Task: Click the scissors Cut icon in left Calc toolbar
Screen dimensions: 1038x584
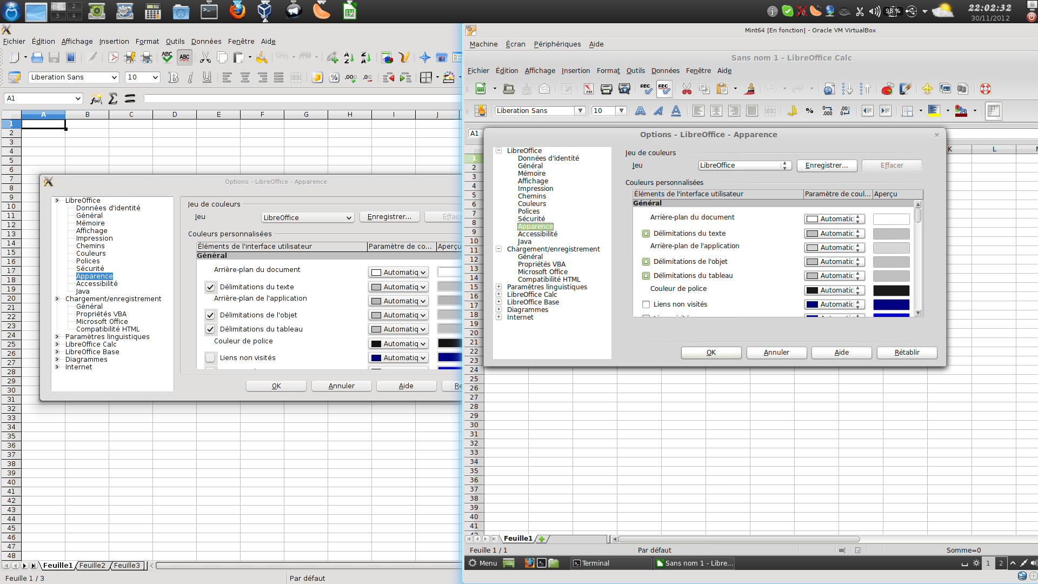Action: pyautogui.click(x=205, y=57)
